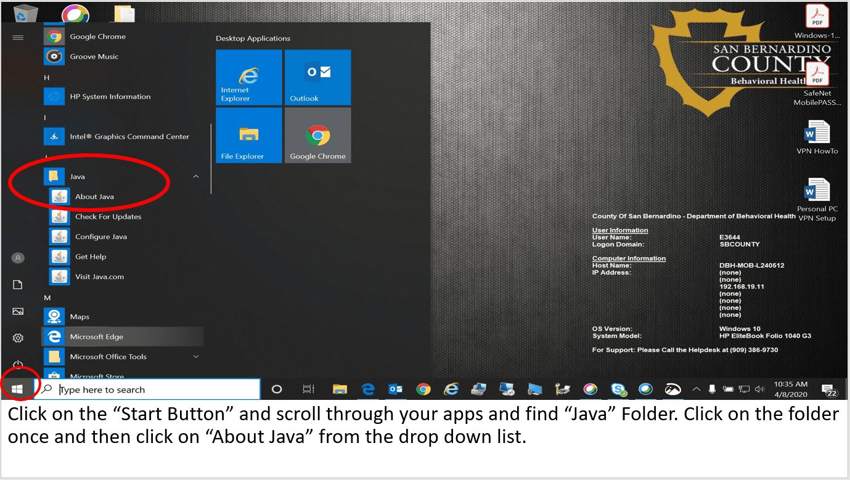Viewport: 850px width, 480px height.
Task: Open the volume control in the system tray
Action: point(759,389)
